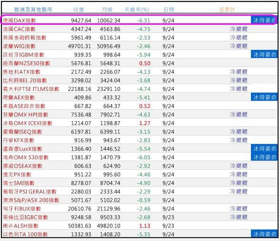The image size is (280, 241).
Task: Open the 澳洲S&P/ASX 200指數 link
Action: point(31,200)
